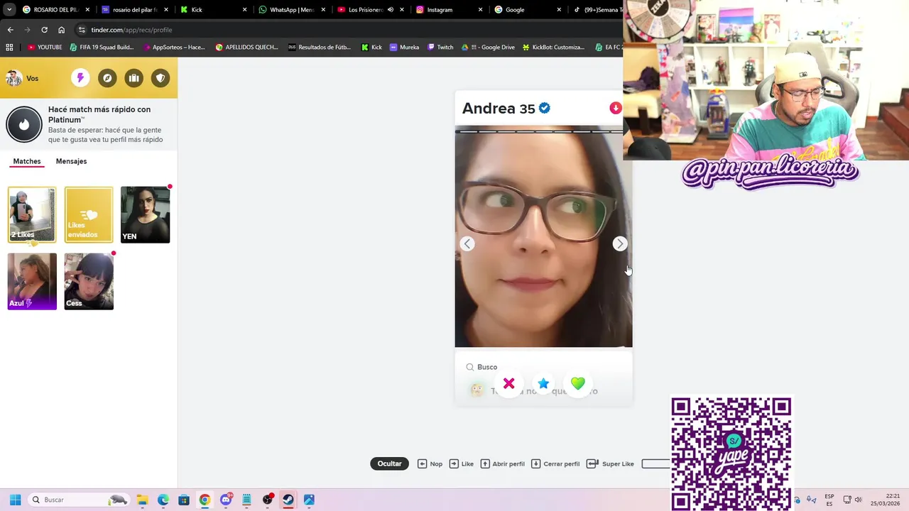Click the Nope (pink X) button
This screenshot has width=909, height=511.
pos(509,384)
